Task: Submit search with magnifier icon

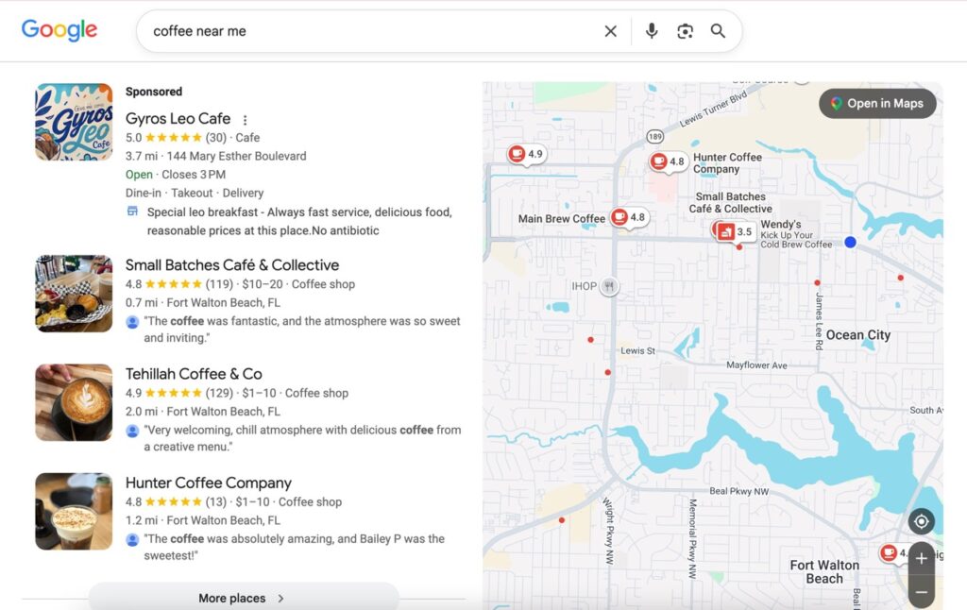Action: (x=718, y=31)
